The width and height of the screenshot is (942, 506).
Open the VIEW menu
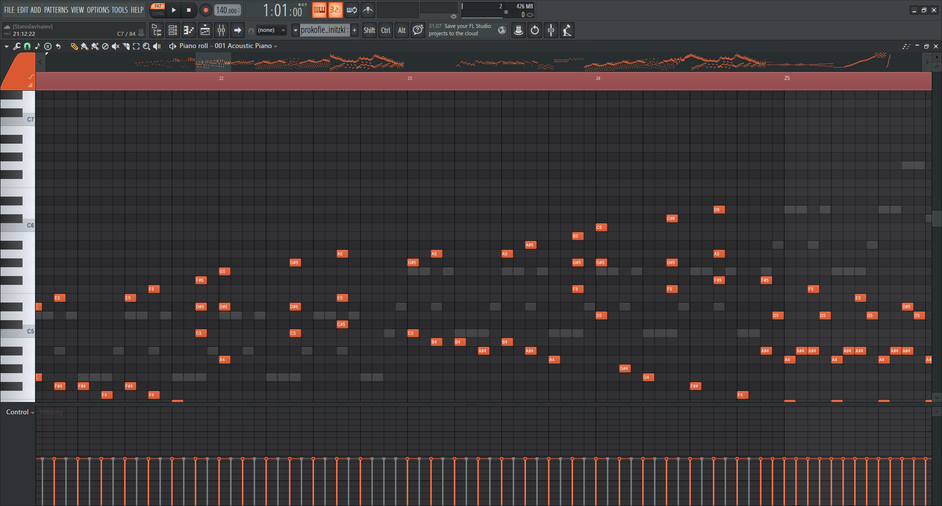click(x=78, y=10)
